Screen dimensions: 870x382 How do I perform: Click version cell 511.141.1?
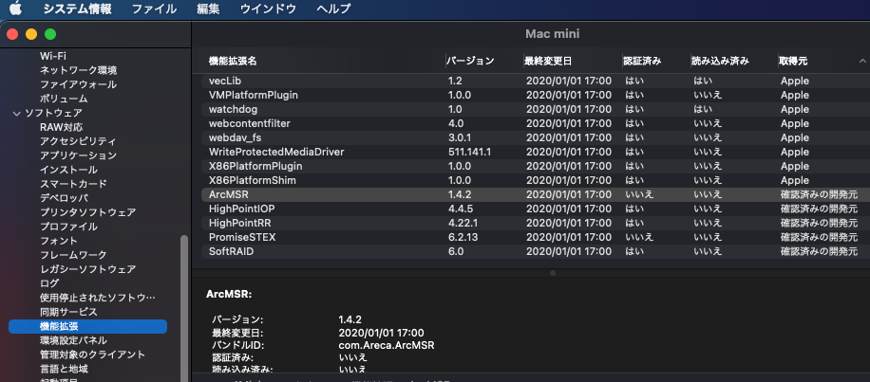point(469,153)
